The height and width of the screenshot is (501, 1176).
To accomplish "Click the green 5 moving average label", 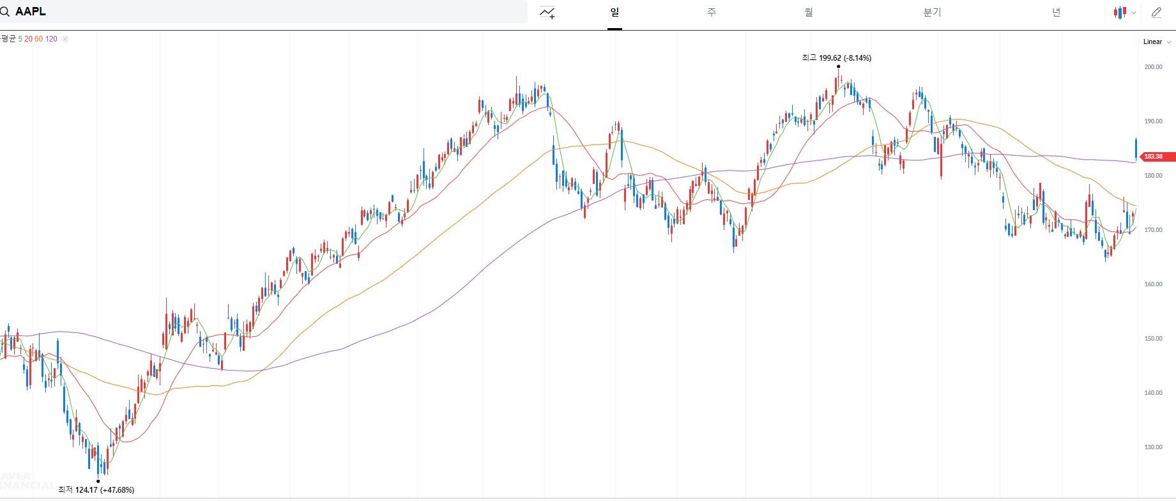I will 20,39.
